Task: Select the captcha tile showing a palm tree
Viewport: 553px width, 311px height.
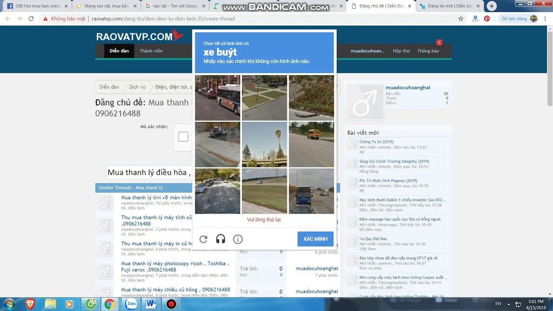Action: (264, 144)
